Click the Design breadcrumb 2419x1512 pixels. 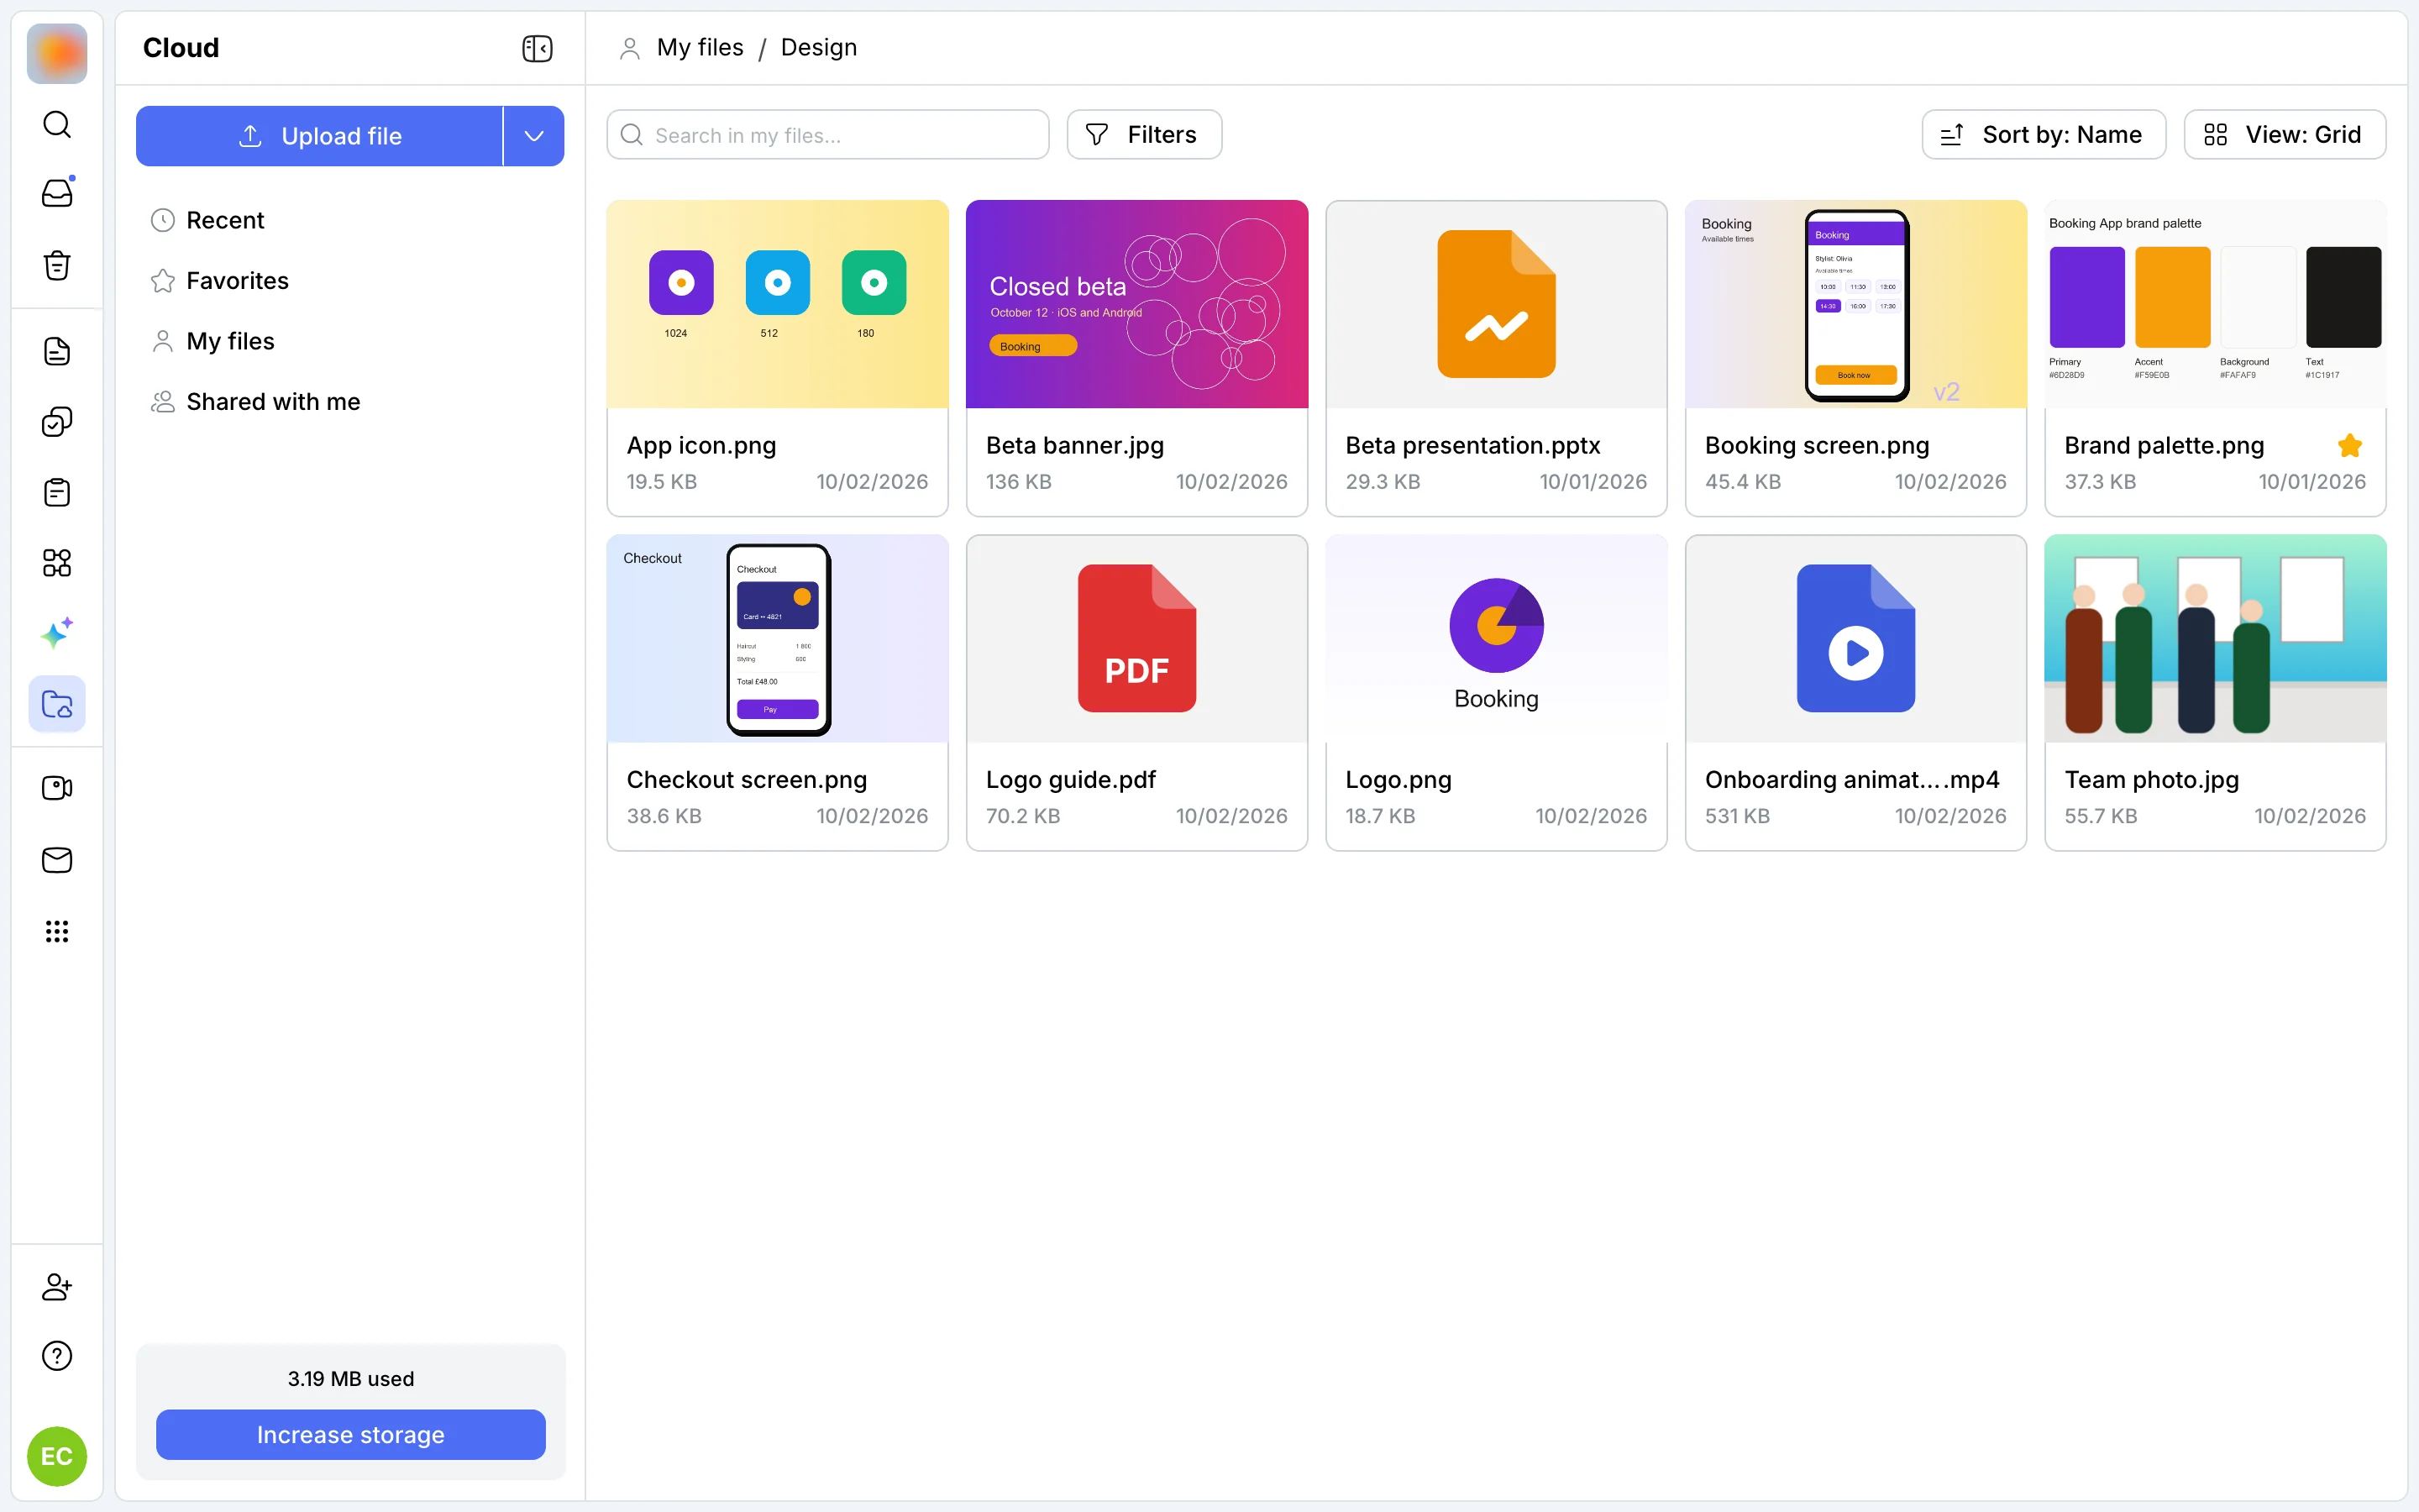tap(819, 48)
